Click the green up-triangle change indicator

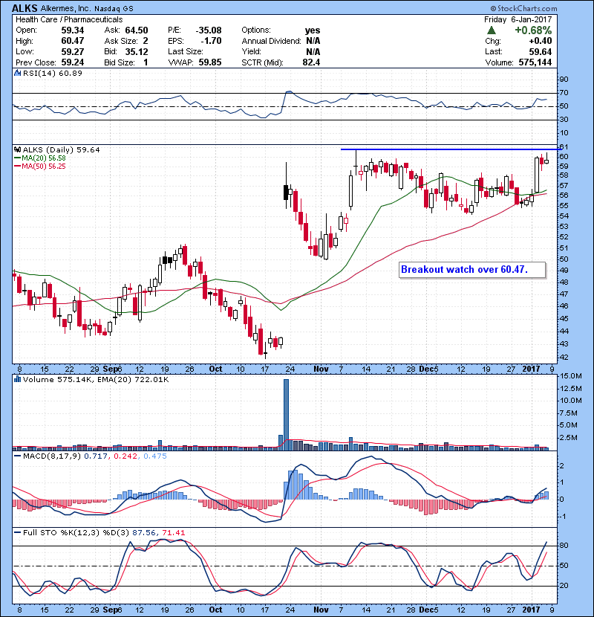(x=491, y=30)
